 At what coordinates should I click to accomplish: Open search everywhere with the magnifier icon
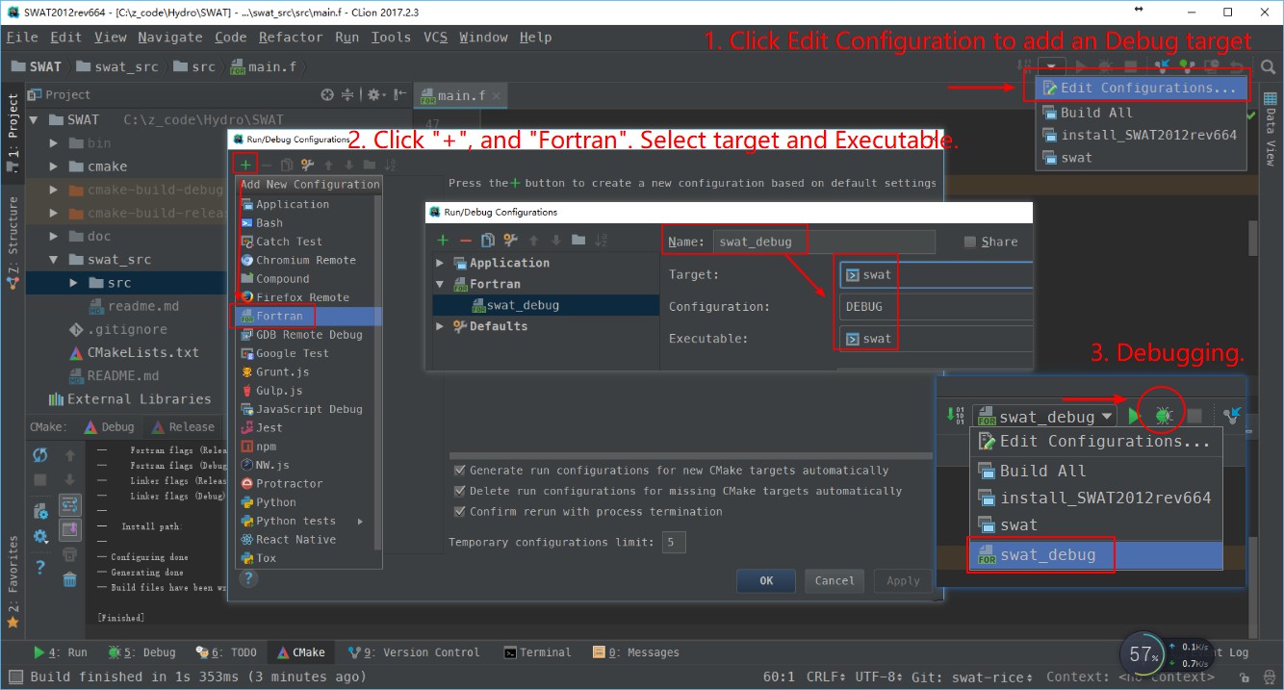click(x=1269, y=68)
